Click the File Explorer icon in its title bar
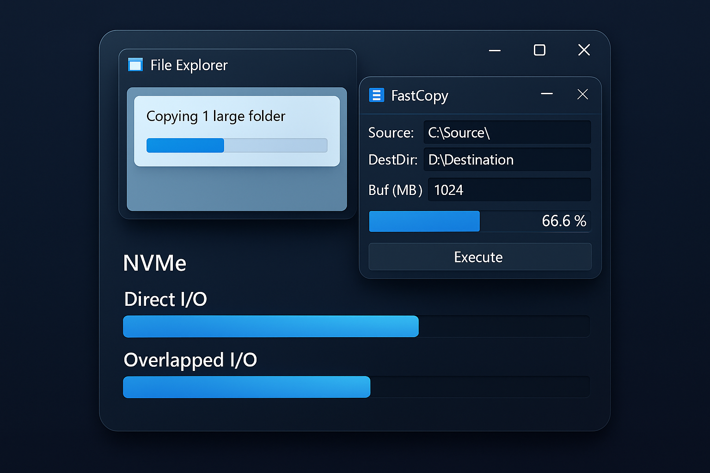This screenshot has height=473, width=710. (135, 65)
